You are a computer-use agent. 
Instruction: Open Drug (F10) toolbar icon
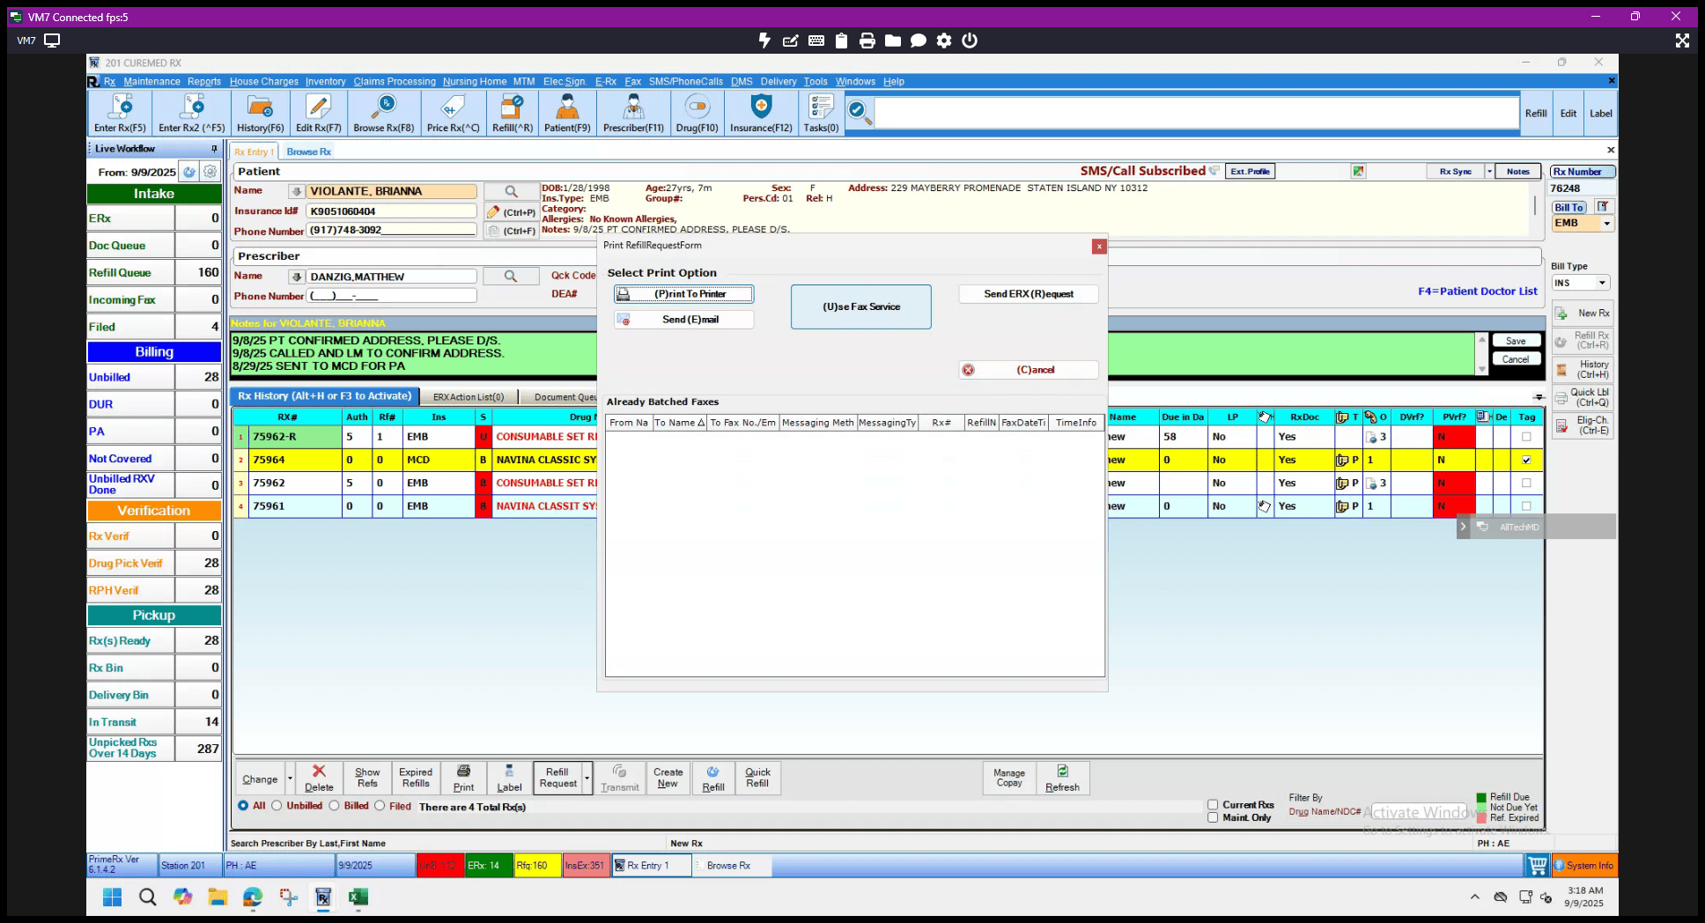pyautogui.click(x=697, y=113)
